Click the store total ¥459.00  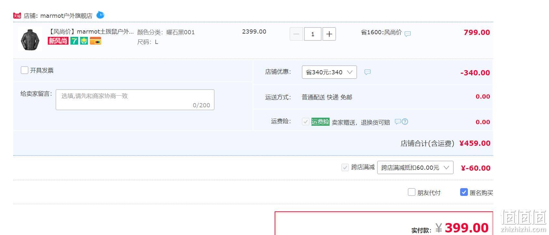475,143
